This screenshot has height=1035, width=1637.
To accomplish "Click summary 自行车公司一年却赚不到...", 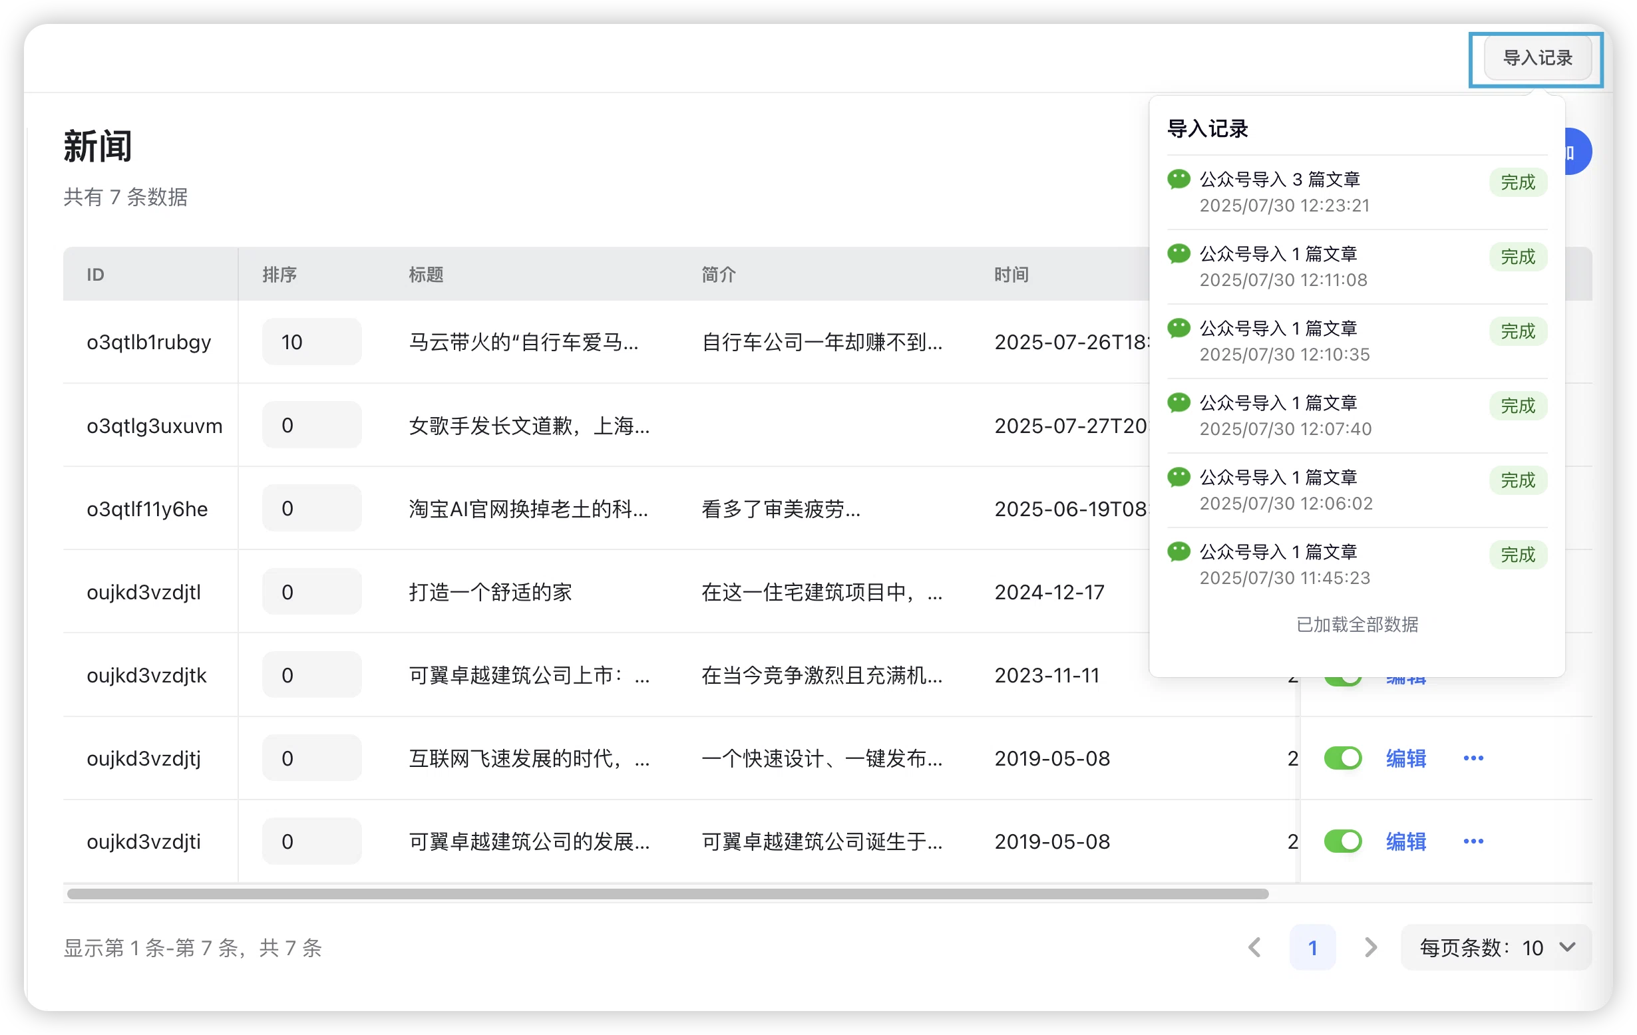I will [x=822, y=342].
